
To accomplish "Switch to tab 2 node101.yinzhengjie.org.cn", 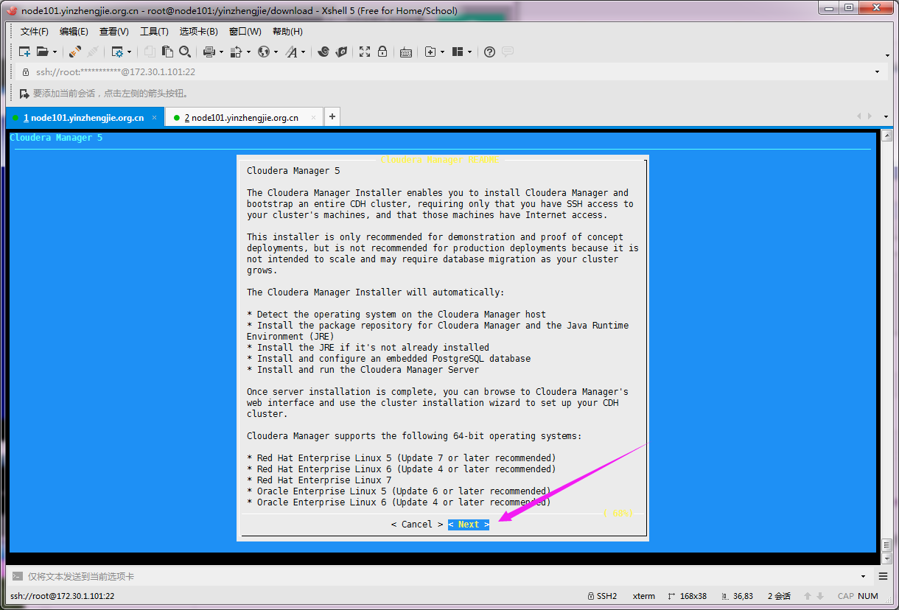I will click(245, 118).
